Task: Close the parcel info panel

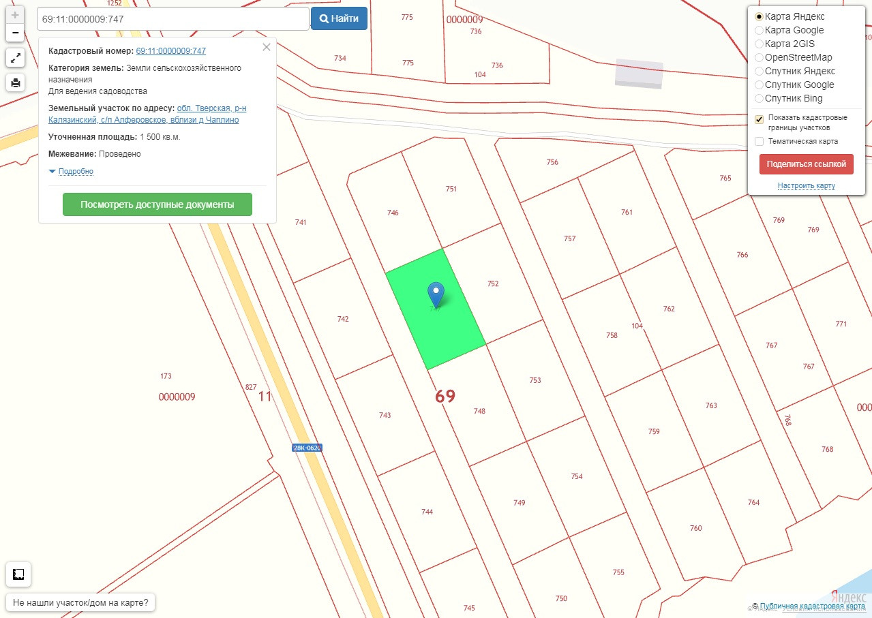Action: pyautogui.click(x=266, y=47)
